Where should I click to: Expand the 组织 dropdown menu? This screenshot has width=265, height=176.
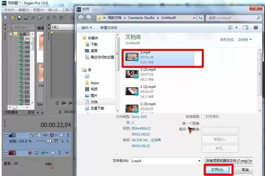(87, 28)
